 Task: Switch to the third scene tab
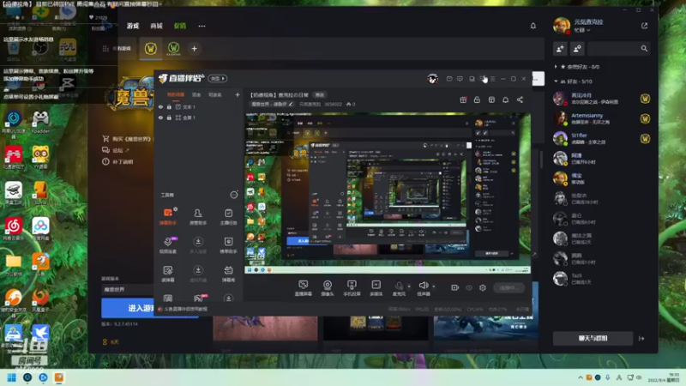coord(214,94)
